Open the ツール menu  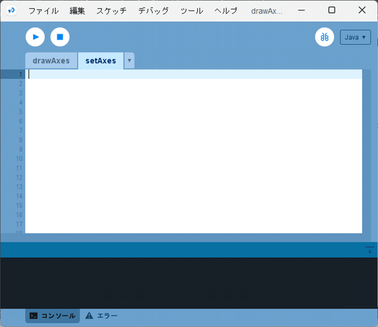192,11
